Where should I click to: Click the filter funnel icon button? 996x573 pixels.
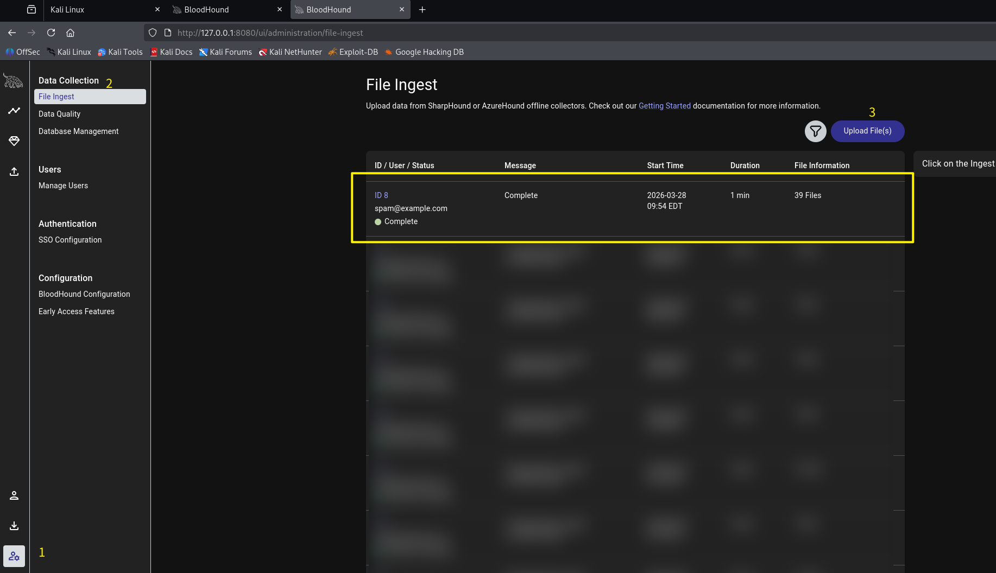pos(815,131)
